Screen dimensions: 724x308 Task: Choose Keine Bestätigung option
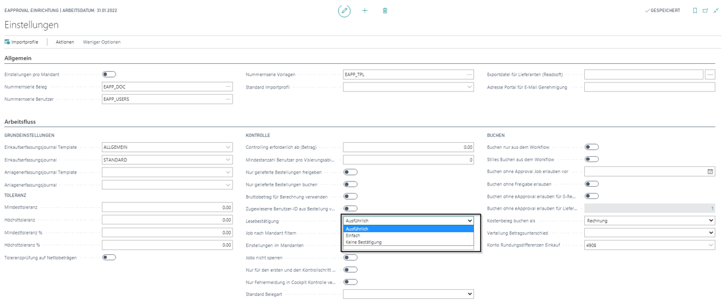tap(363, 242)
